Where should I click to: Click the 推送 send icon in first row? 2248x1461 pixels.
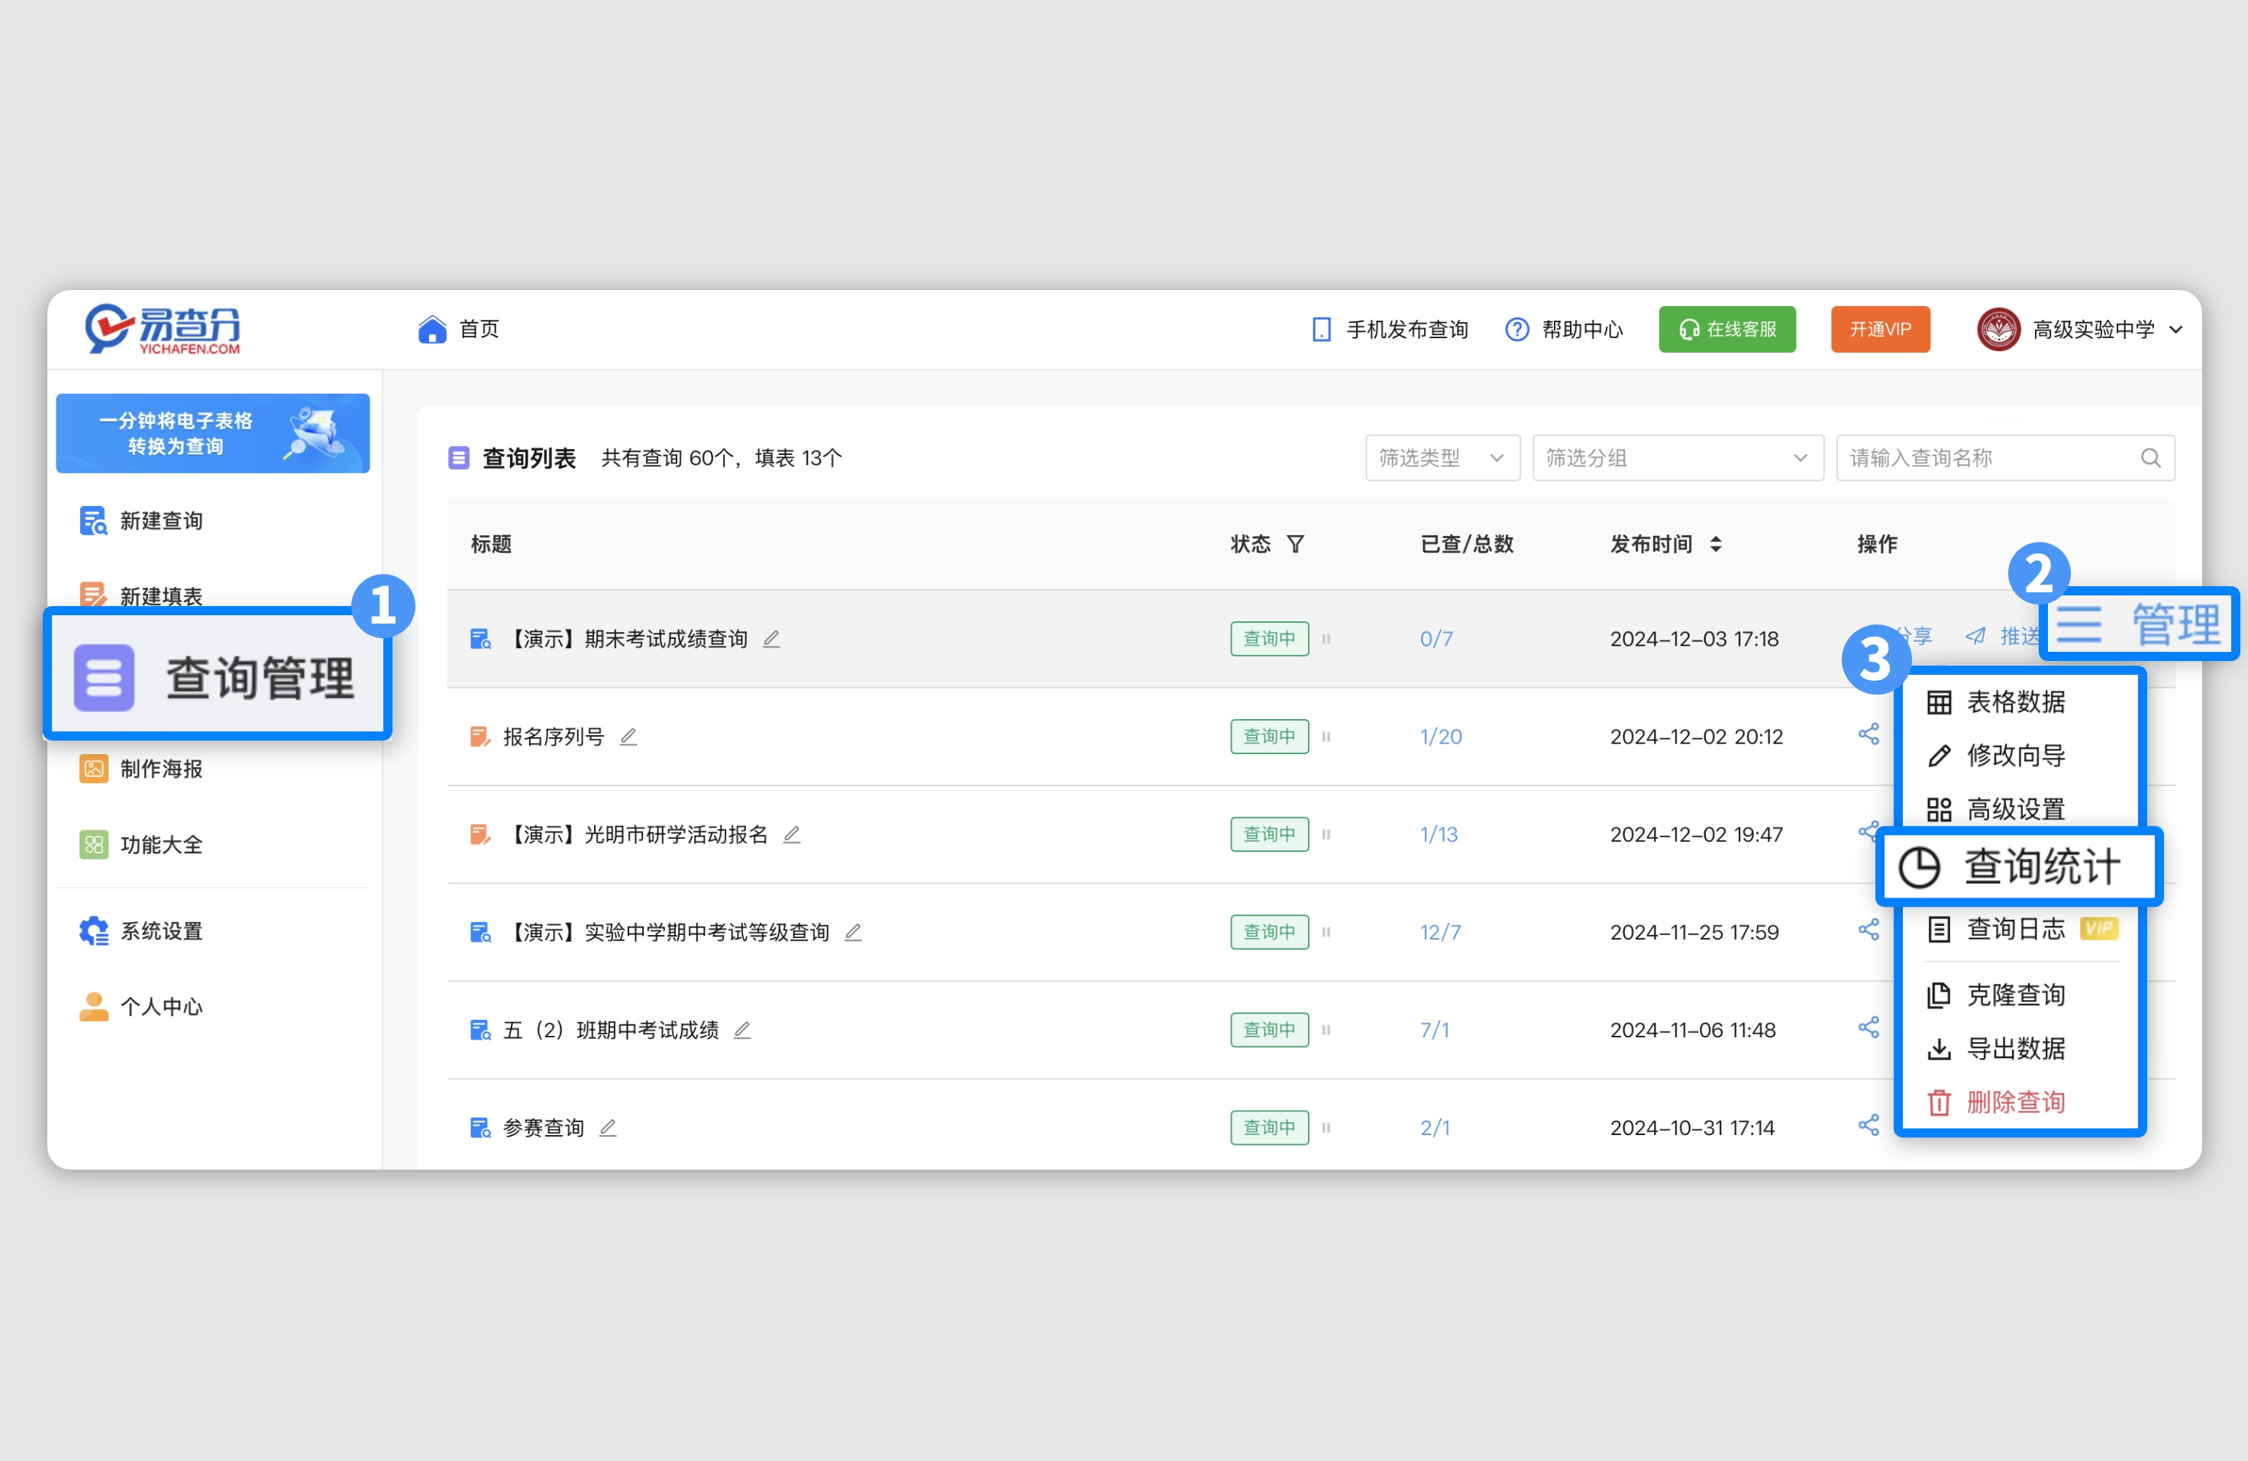(1975, 637)
